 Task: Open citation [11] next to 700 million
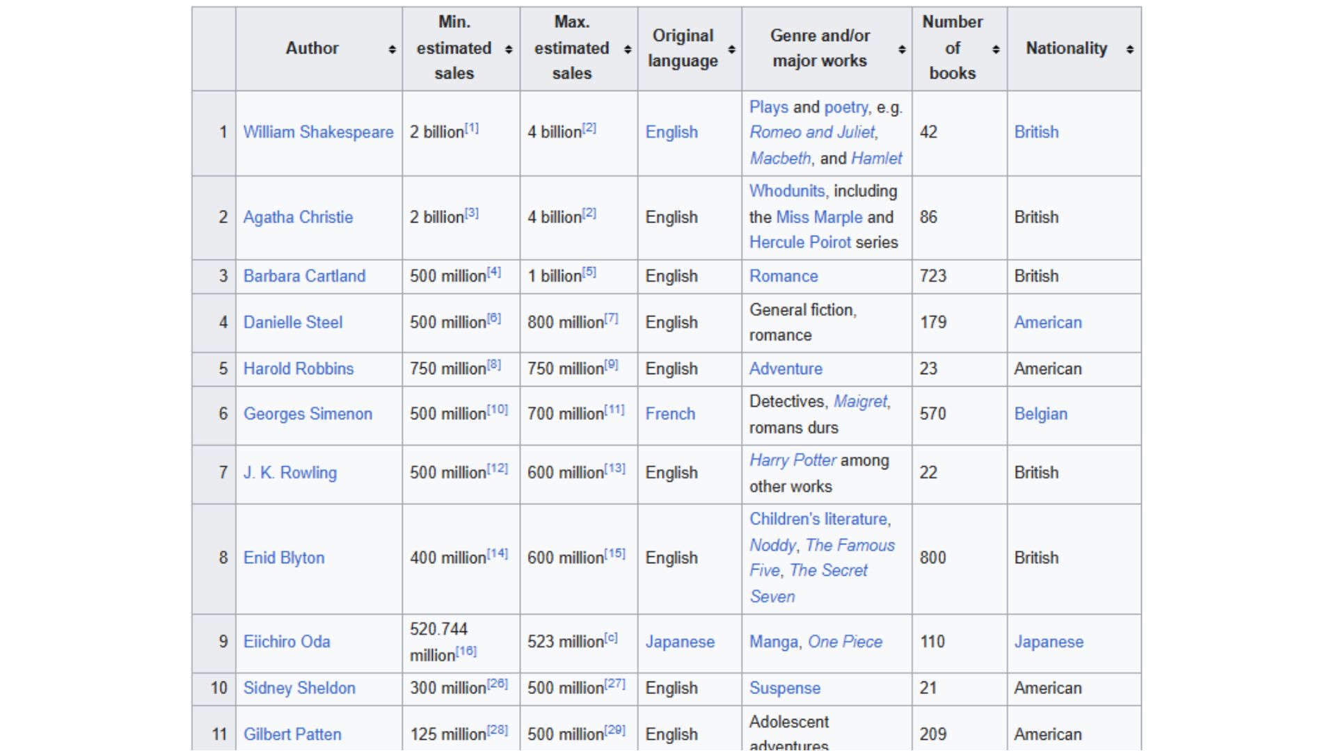click(x=615, y=410)
